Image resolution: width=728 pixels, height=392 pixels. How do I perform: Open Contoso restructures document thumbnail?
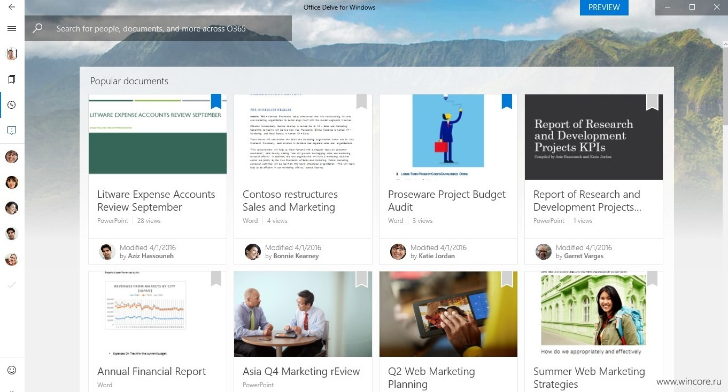[303, 137]
